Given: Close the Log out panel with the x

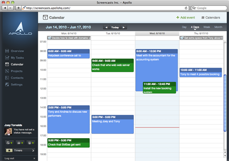Looking at the screenshot, I should click(34, 158).
